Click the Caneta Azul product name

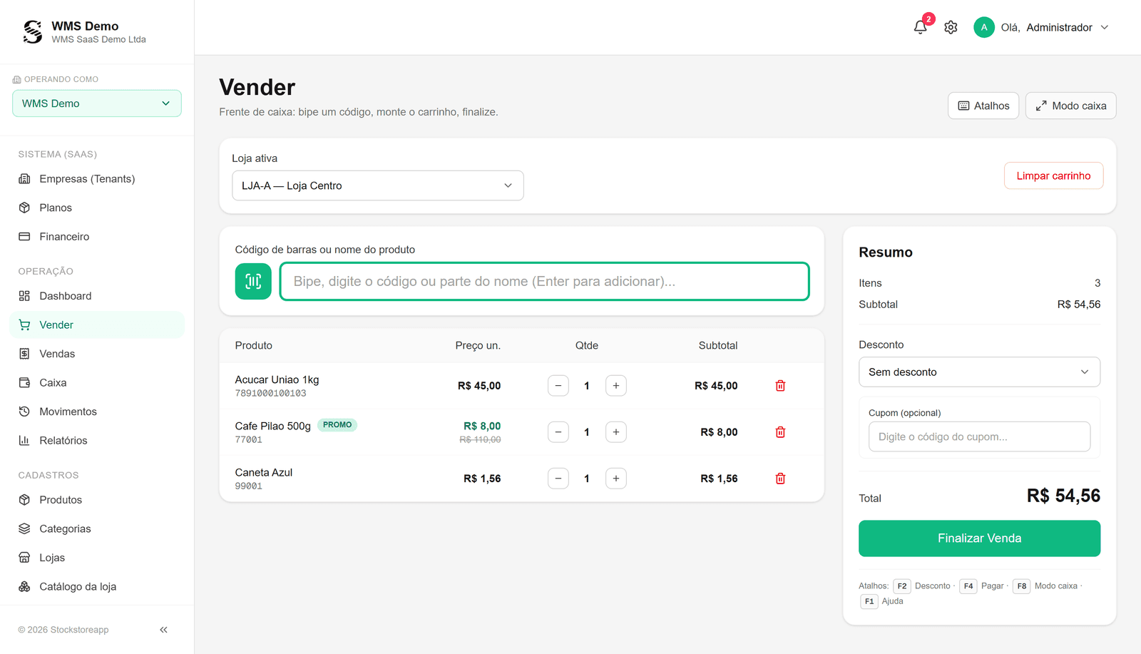[x=264, y=472]
